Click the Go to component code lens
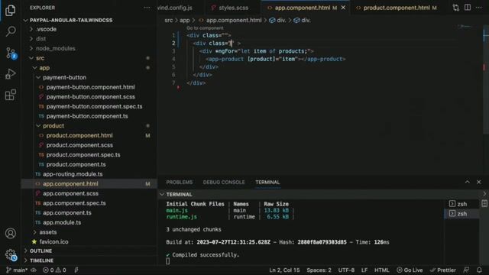The image size is (489, 275). tap(205, 28)
